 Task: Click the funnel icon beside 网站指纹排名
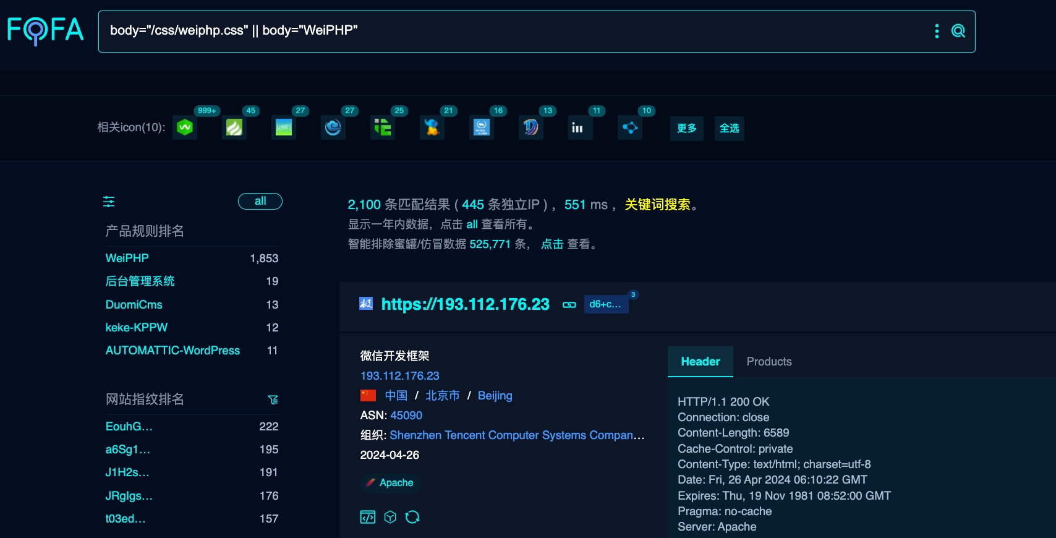[x=273, y=400]
